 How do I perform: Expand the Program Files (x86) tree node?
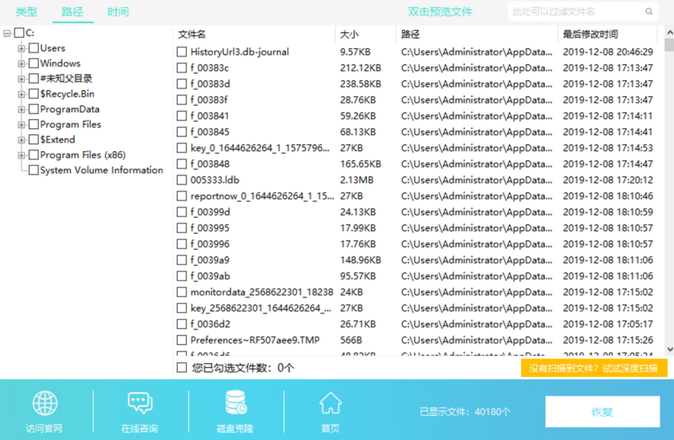(22, 155)
